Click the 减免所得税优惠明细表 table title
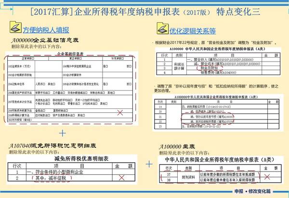 click(x=81, y=158)
